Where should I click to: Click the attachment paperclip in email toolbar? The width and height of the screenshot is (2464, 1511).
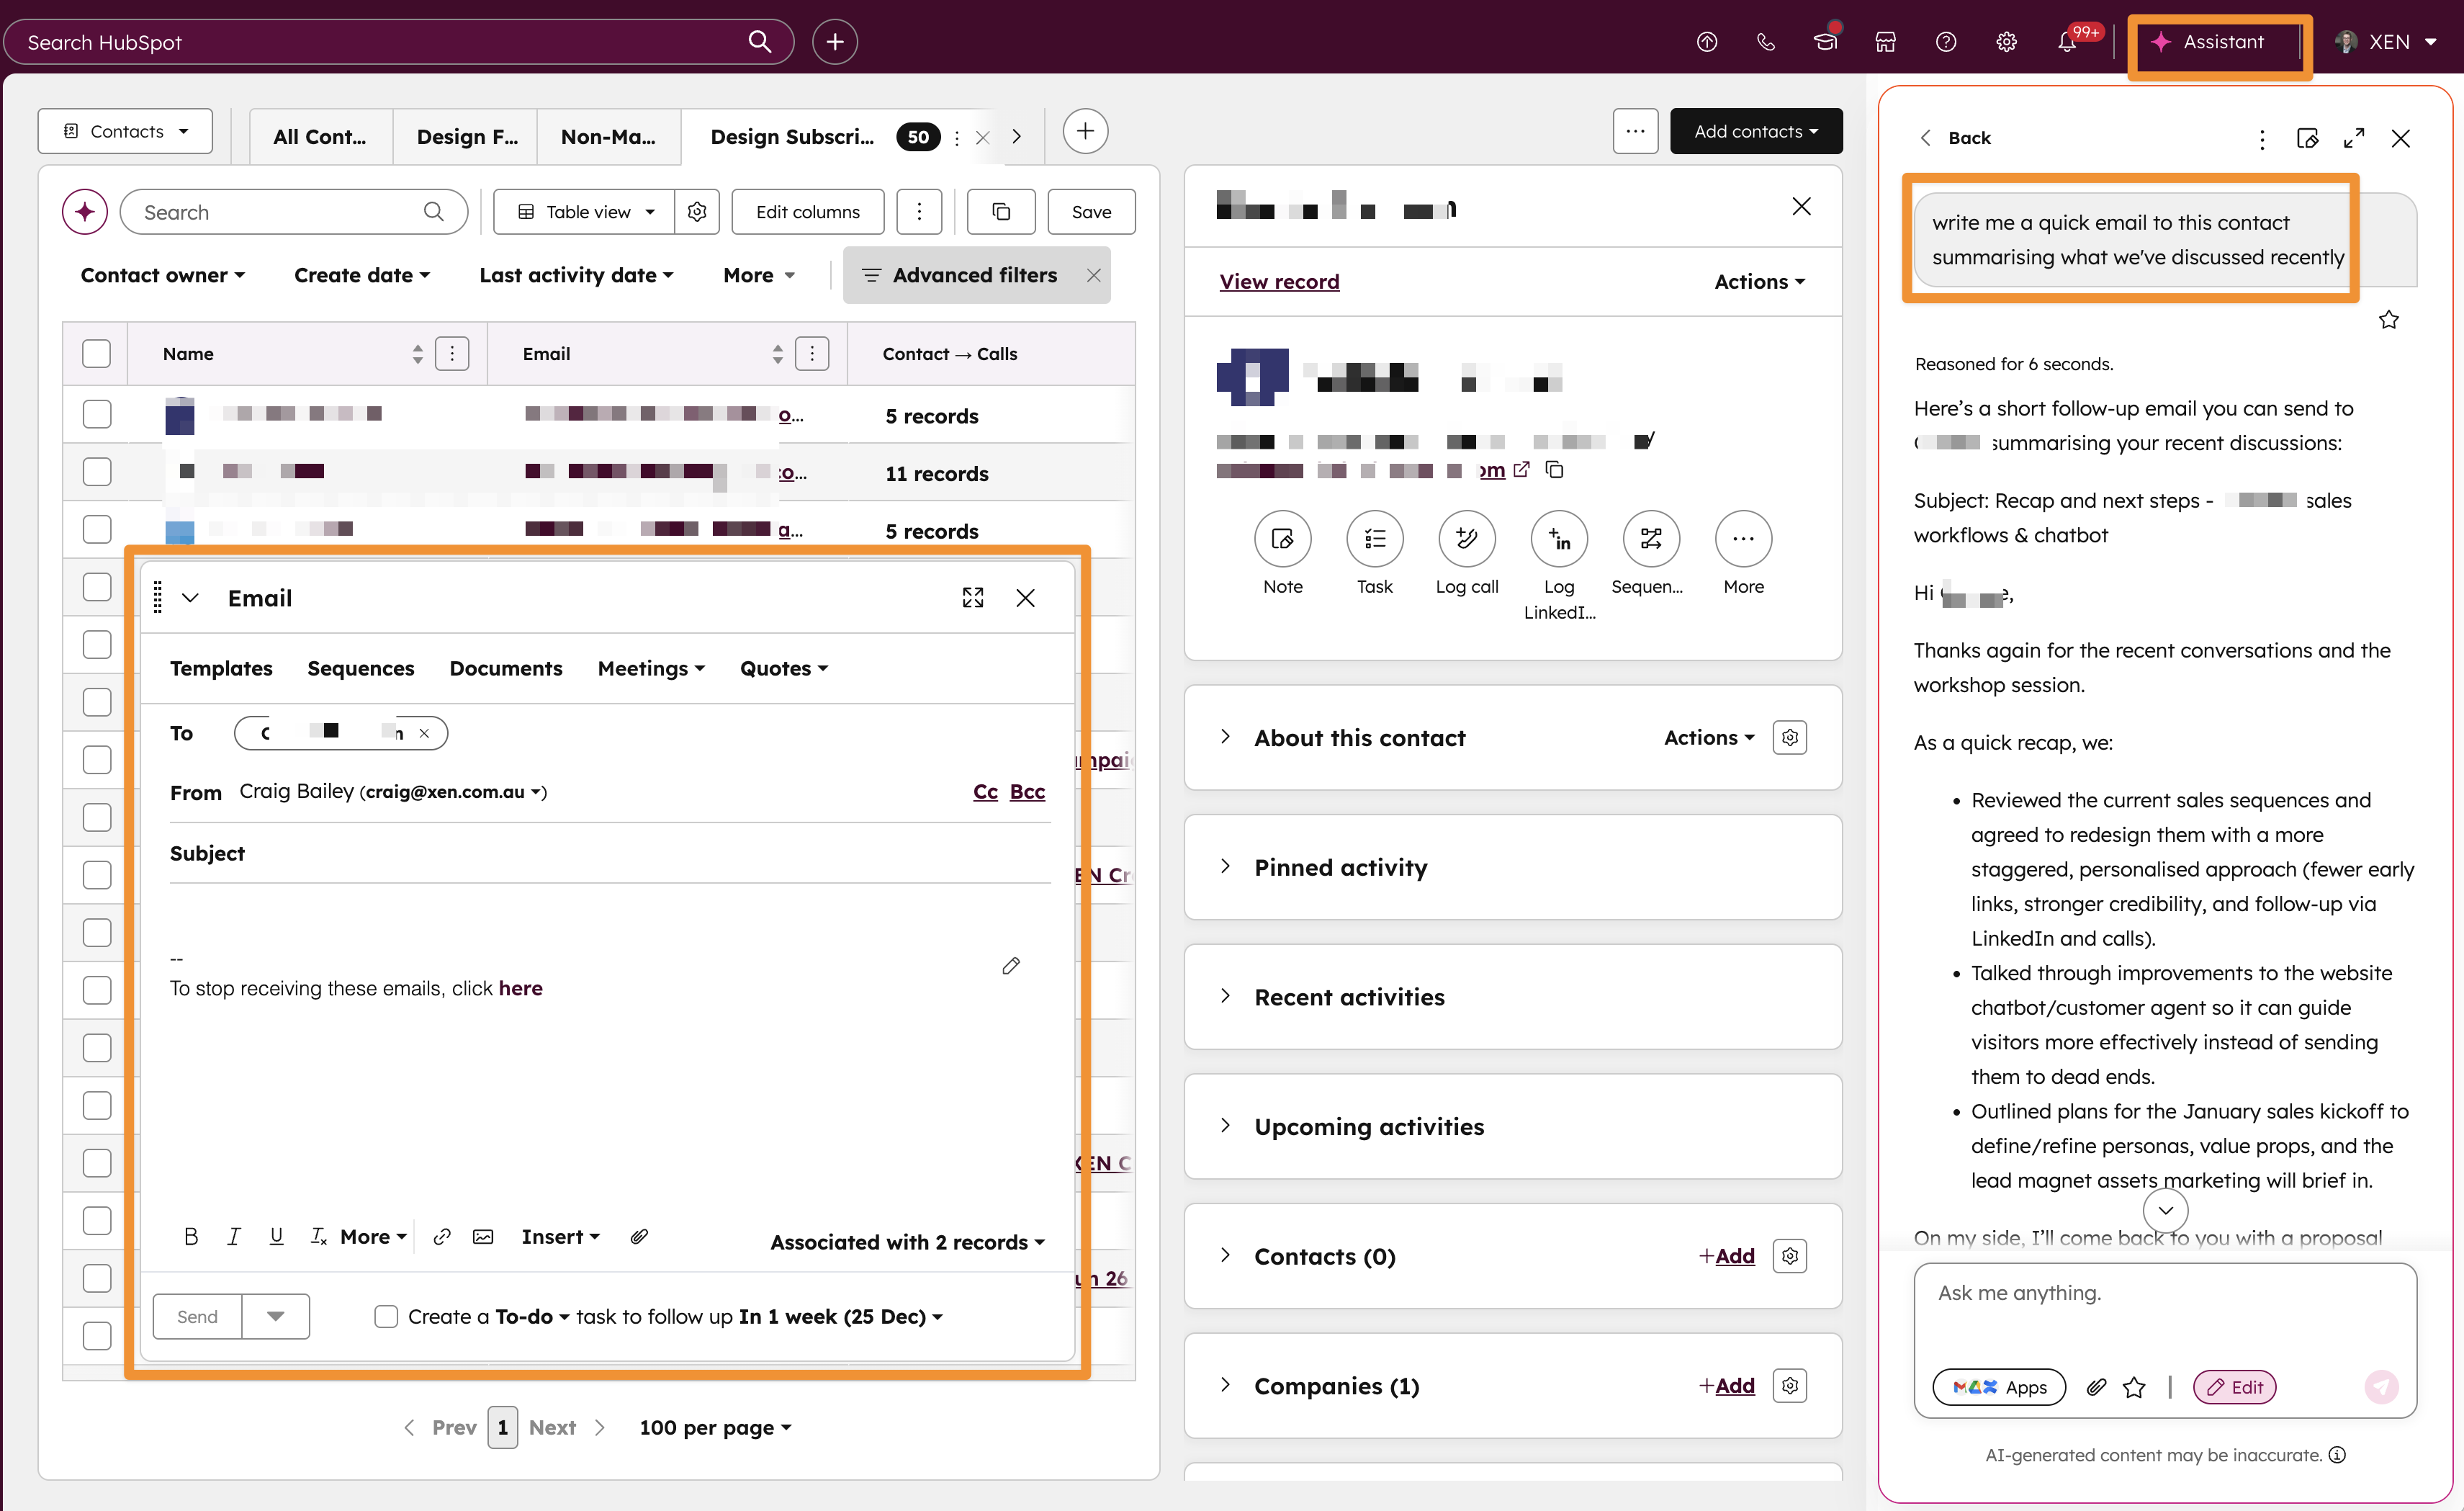click(x=639, y=1237)
